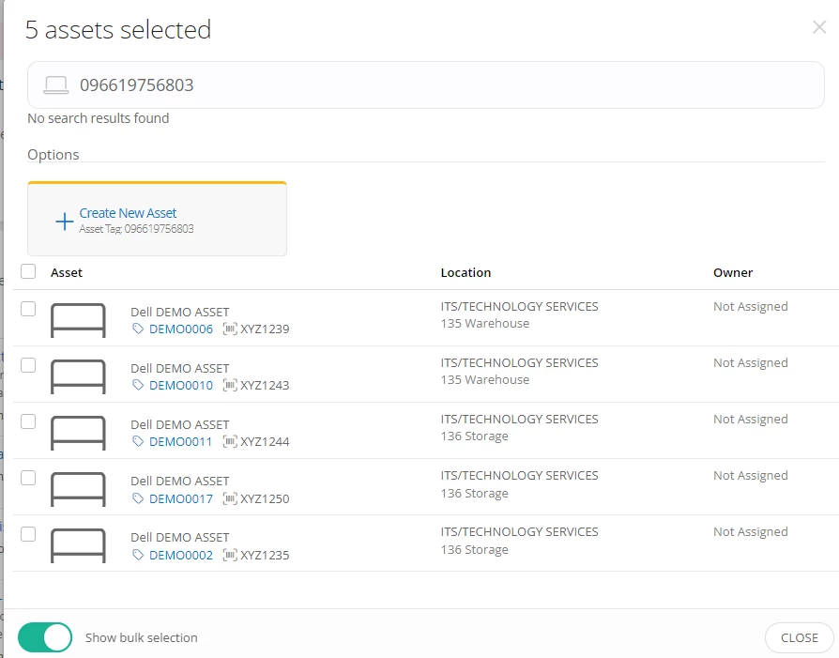
Task: Select the checkbox for asset DEMO0006
Action: [x=28, y=309]
